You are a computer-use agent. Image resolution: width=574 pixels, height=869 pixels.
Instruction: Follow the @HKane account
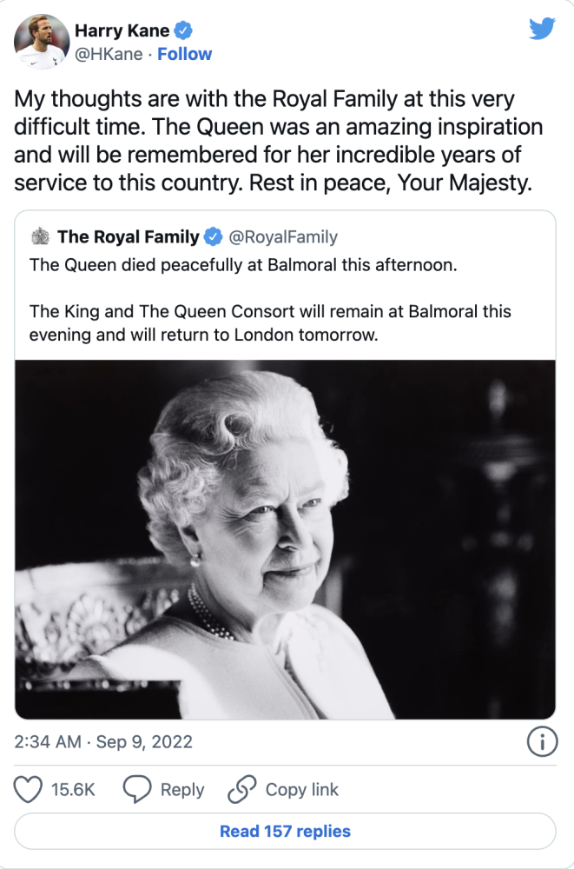pos(184,54)
